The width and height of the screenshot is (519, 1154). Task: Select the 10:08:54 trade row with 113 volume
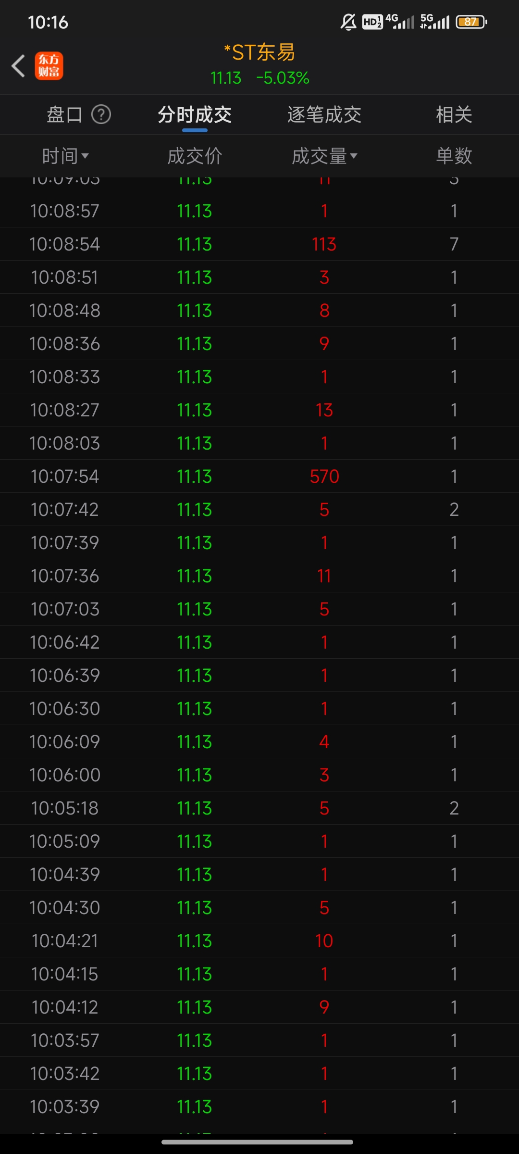click(259, 244)
